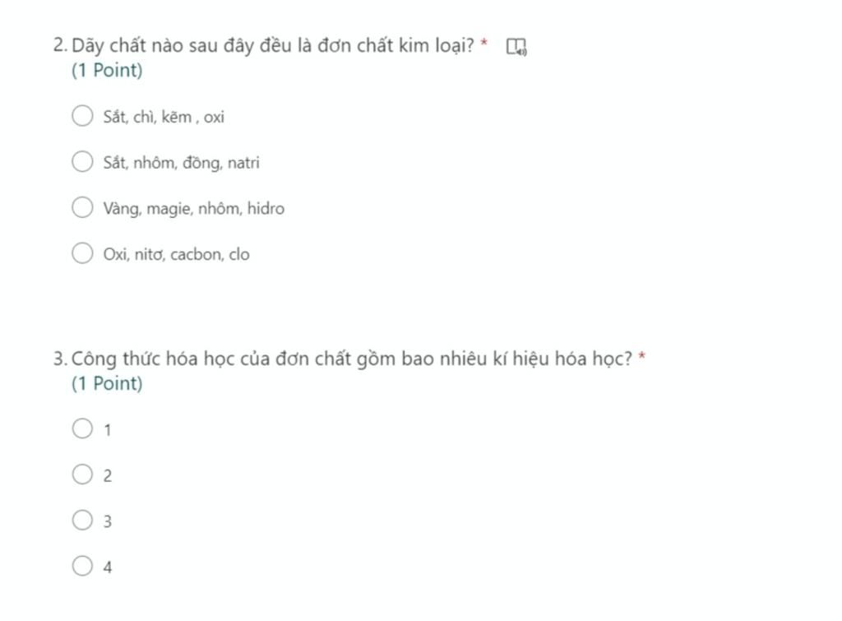This screenshot has width=842, height=621.
Task: Mark answer 4 for question 3
Action: (82, 566)
